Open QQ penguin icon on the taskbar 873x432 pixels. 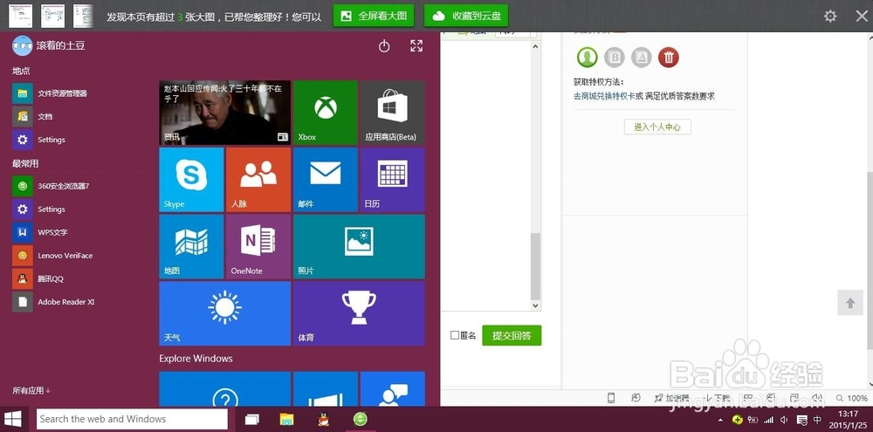pos(323,419)
